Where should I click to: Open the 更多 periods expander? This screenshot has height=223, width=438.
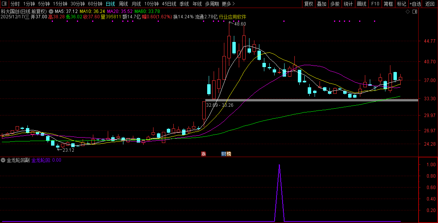point(228,4)
